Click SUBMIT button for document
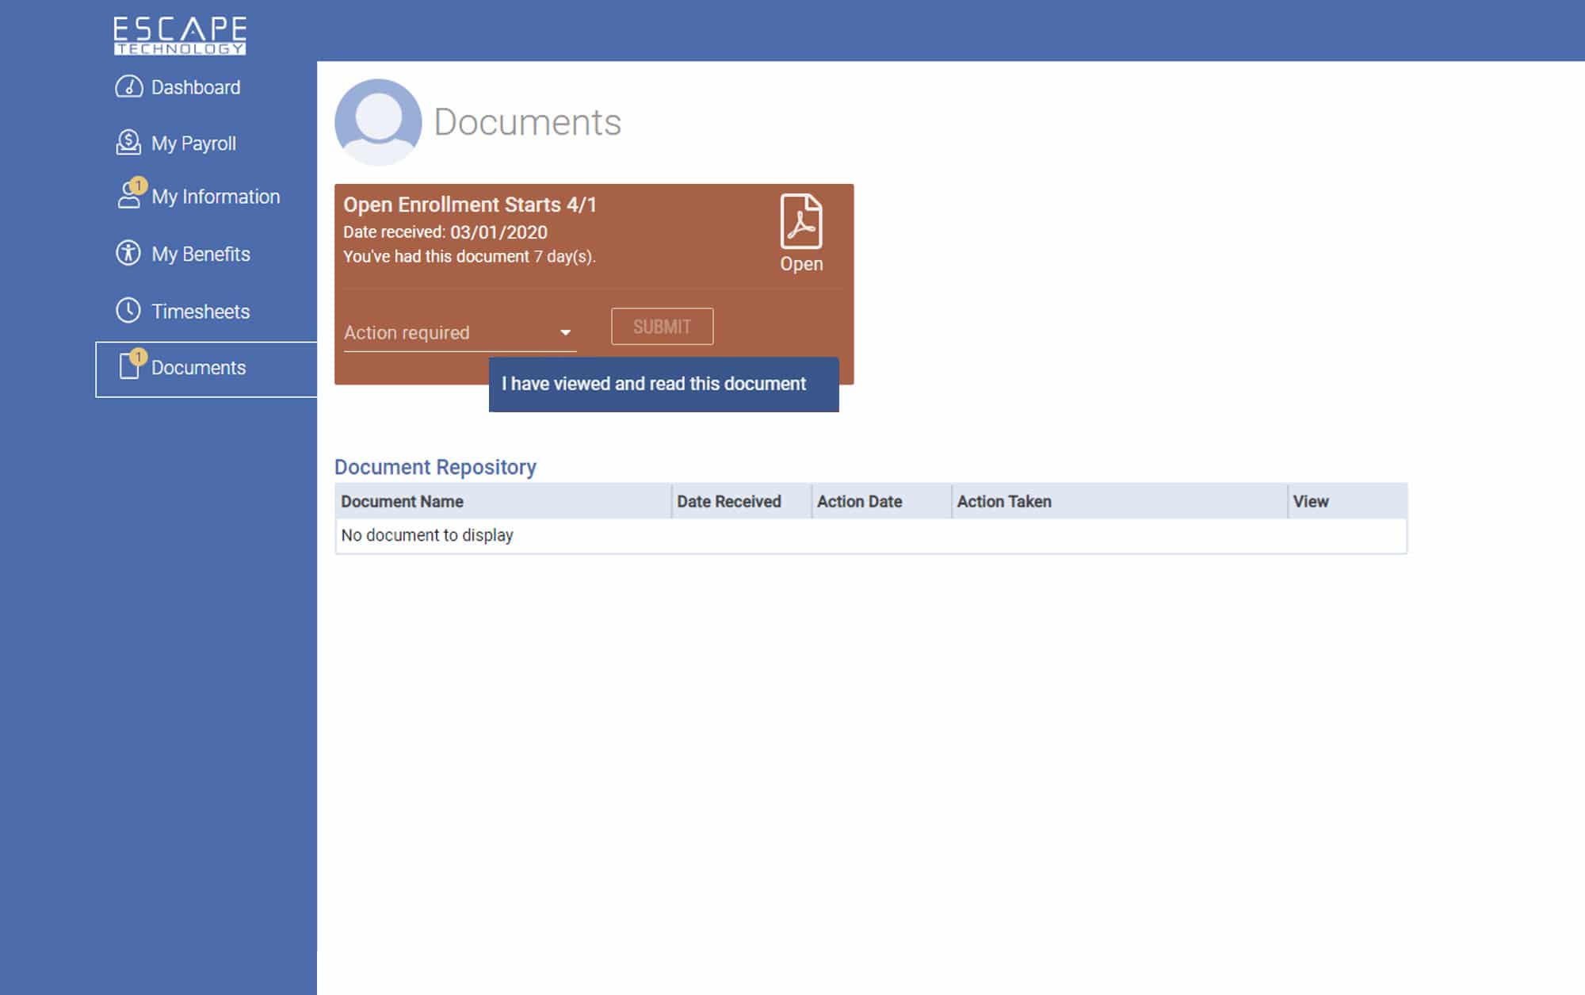Screen dimensions: 1585x995 pos(662,327)
